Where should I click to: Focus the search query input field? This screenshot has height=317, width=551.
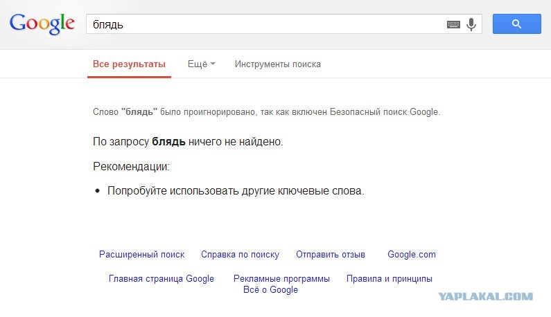(x=265, y=24)
